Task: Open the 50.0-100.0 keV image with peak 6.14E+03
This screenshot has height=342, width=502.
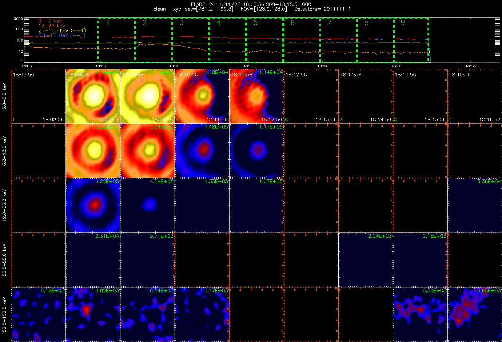Action: pyautogui.click(x=147, y=314)
